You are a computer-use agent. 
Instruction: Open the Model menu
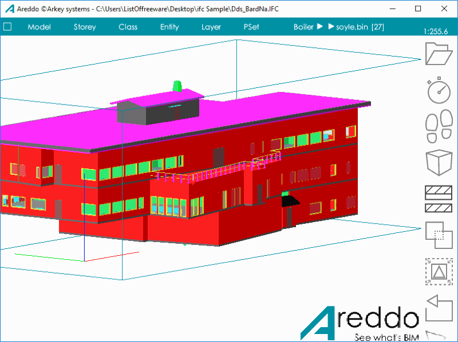pyautogui.click(x=39, y=27)
